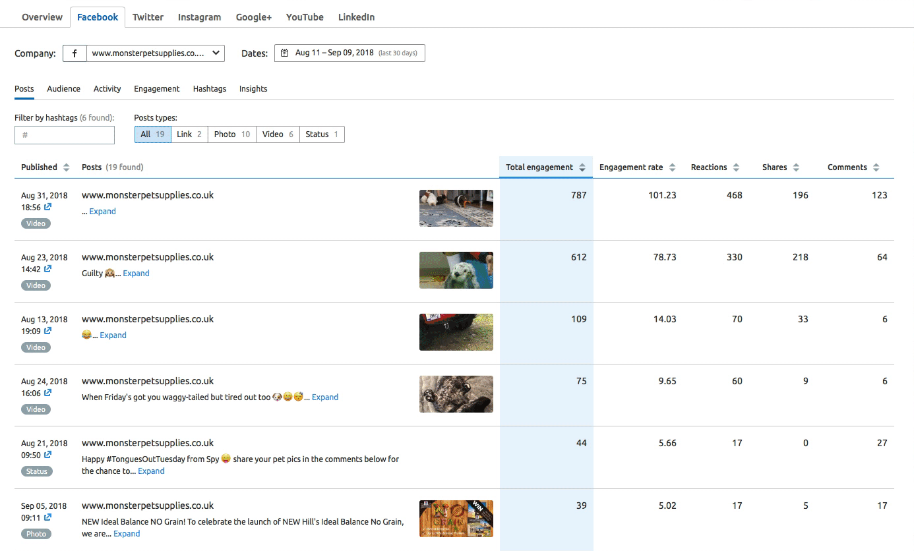Filter posts by Video type
Screen dimensions: 914x551
click(x=278, y=134)
